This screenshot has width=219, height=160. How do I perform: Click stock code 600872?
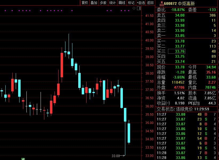pyautogui.click(x=170, y=3)
